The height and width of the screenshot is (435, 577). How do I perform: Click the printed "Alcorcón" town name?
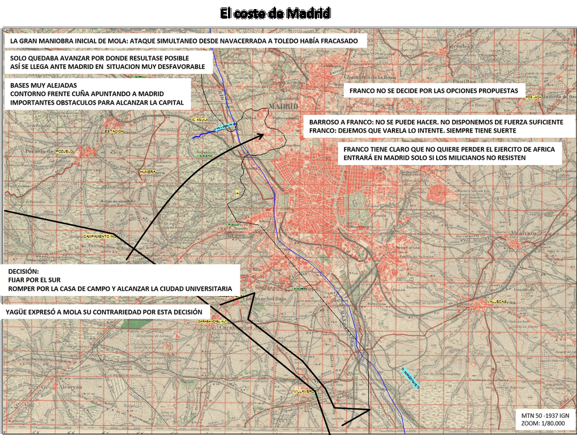70,387
